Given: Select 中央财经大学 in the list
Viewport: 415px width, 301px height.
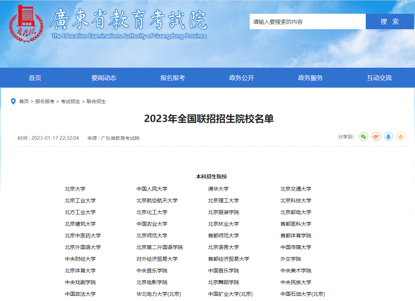Looking at the screenshot, I should (80, 259).
